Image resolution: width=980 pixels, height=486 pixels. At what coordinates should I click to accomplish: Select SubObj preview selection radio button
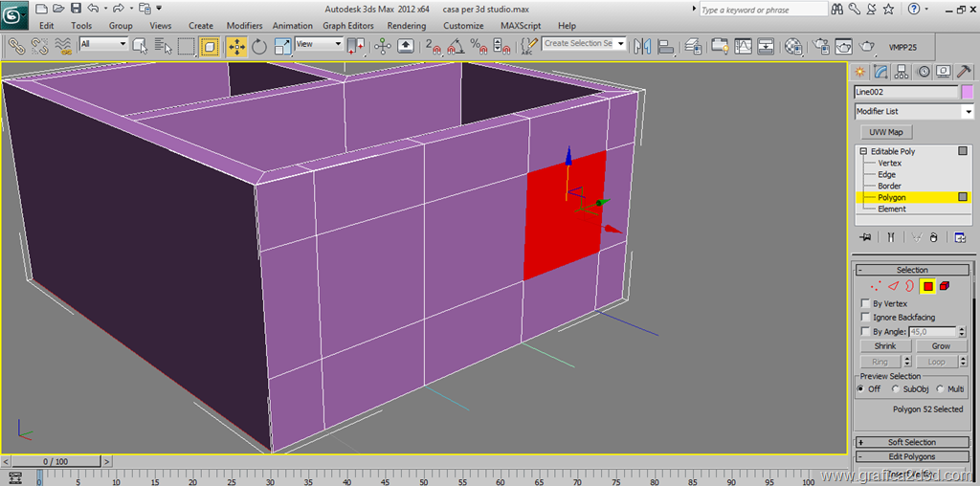pyautogui.click(x=896, y=389)
